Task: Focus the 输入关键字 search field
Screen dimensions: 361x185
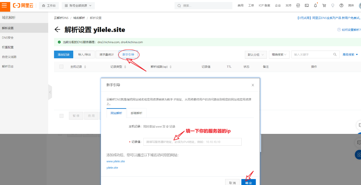Action: pyautogui.click(x=313, y=54)
